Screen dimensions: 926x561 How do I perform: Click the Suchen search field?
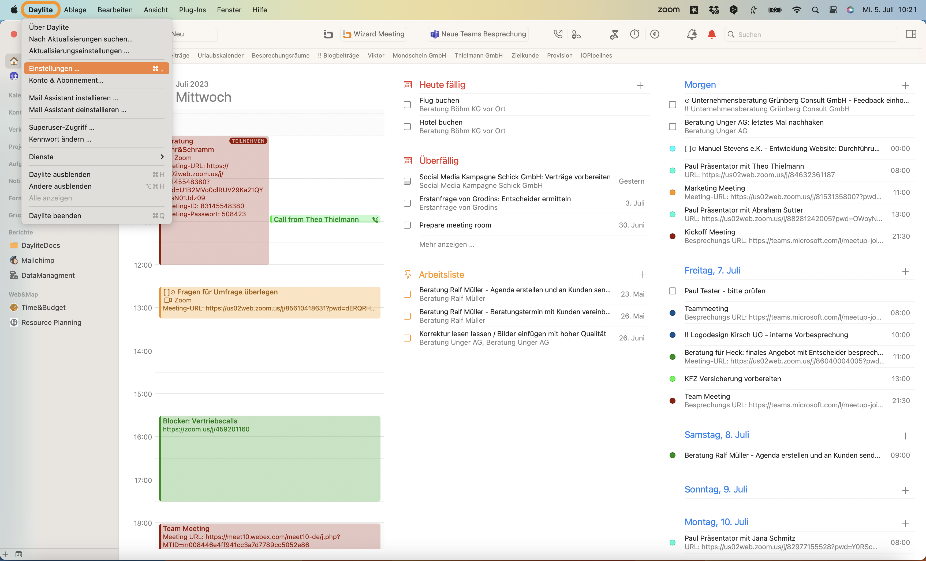coord(811,35)
